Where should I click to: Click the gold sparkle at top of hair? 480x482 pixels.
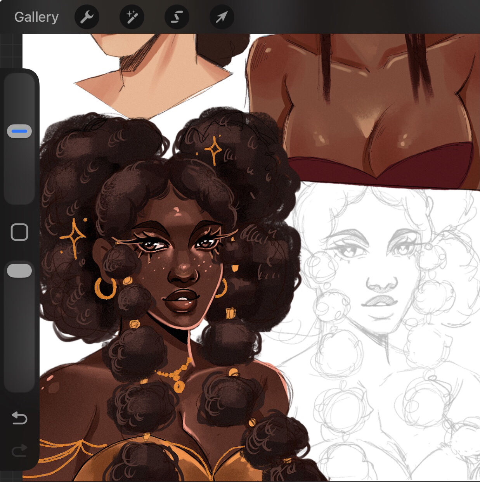213,150
